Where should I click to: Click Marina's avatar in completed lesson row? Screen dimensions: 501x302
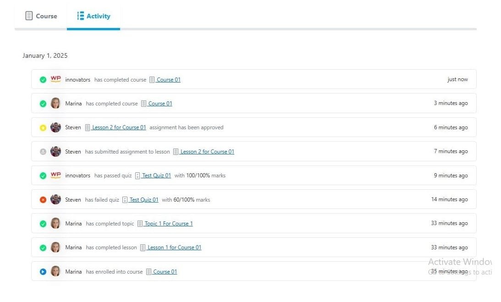[x=55, y=247]
